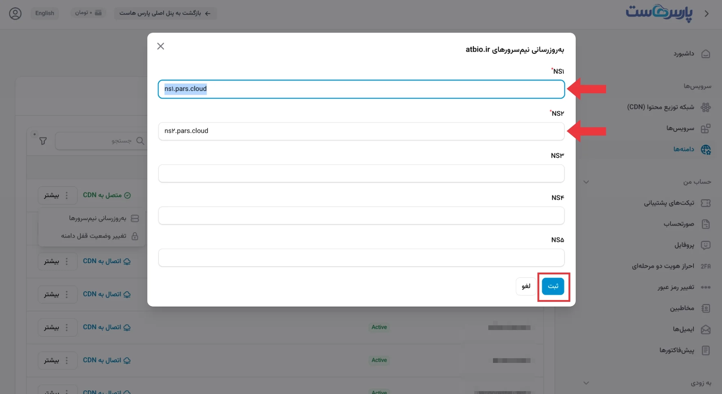Screen dimensions: 722x394
Task: Click the support ticket icon
Action: coord(706,203)
